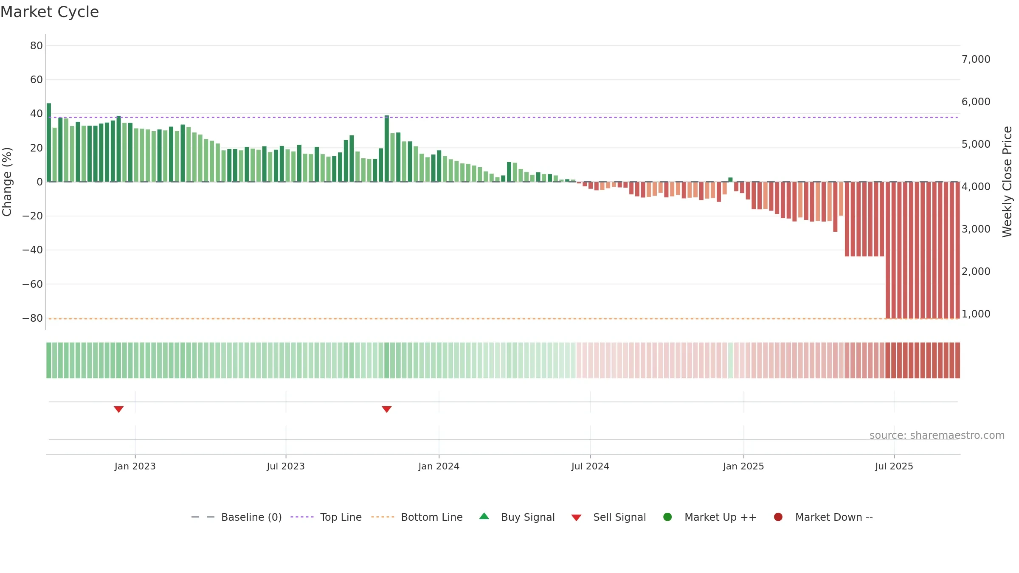Click the Change (%) axis title
Screen dimensions: 1019x573
[7, 182]
